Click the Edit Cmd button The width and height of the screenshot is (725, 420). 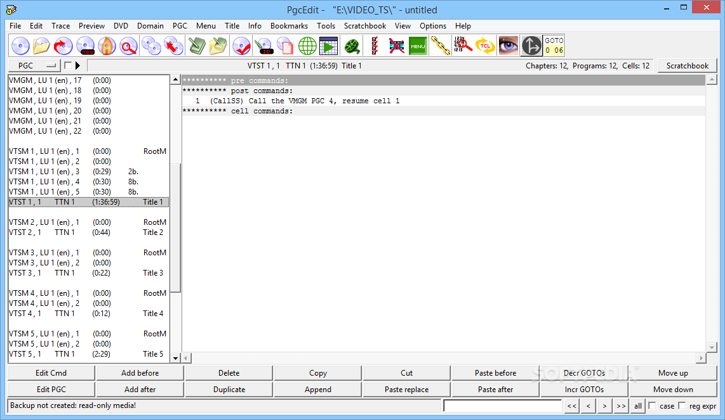[51, 373]
